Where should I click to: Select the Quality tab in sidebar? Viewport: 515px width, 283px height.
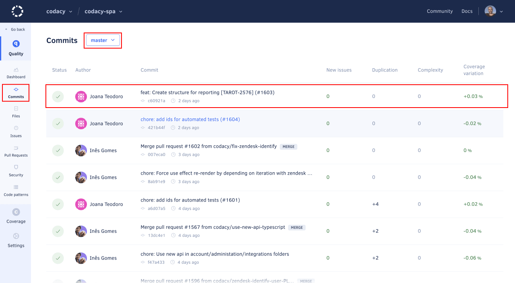(16, 48)
